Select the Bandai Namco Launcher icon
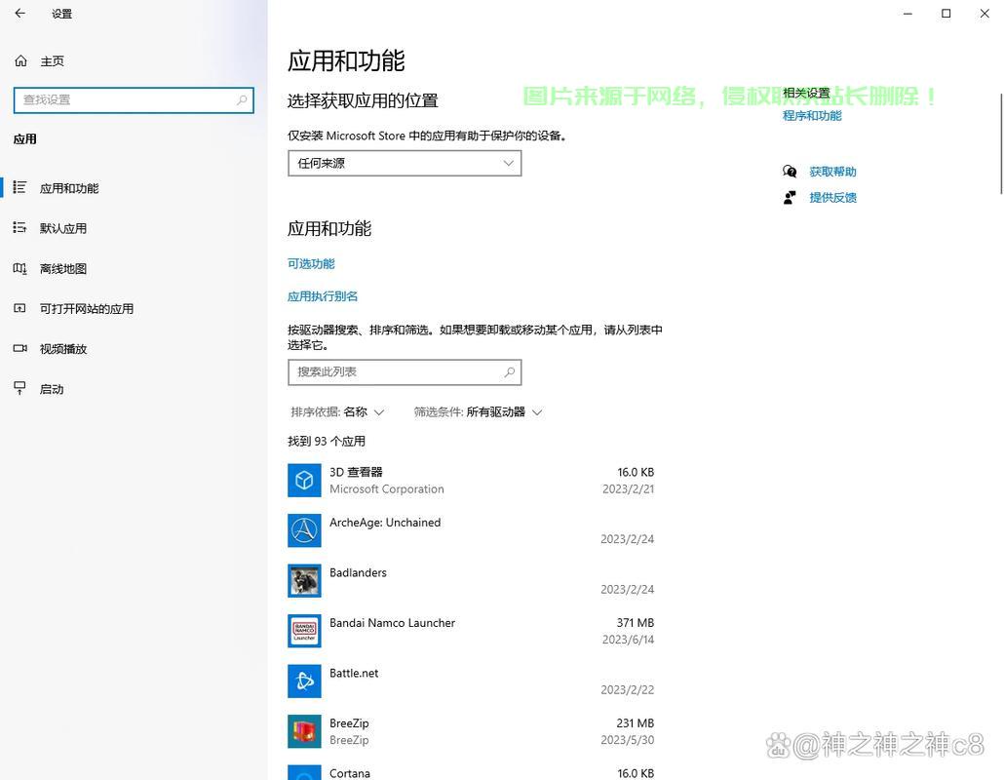 (x=304, y=631)
